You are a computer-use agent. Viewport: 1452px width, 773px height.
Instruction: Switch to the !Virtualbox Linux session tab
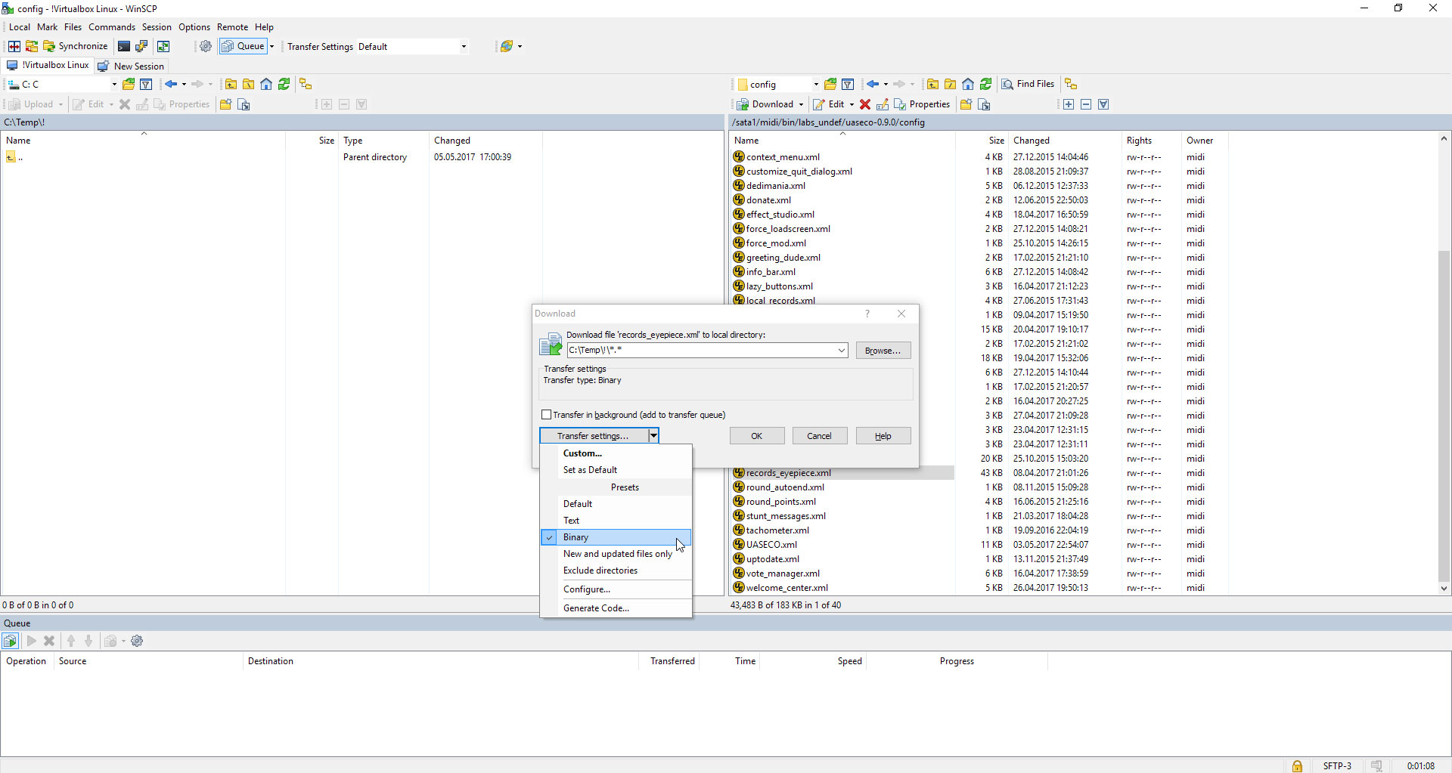click(48, 65)
